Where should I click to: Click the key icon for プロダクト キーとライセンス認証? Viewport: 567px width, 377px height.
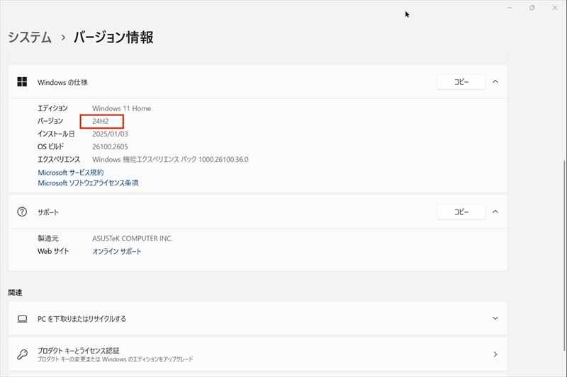(x=22, y=354)
